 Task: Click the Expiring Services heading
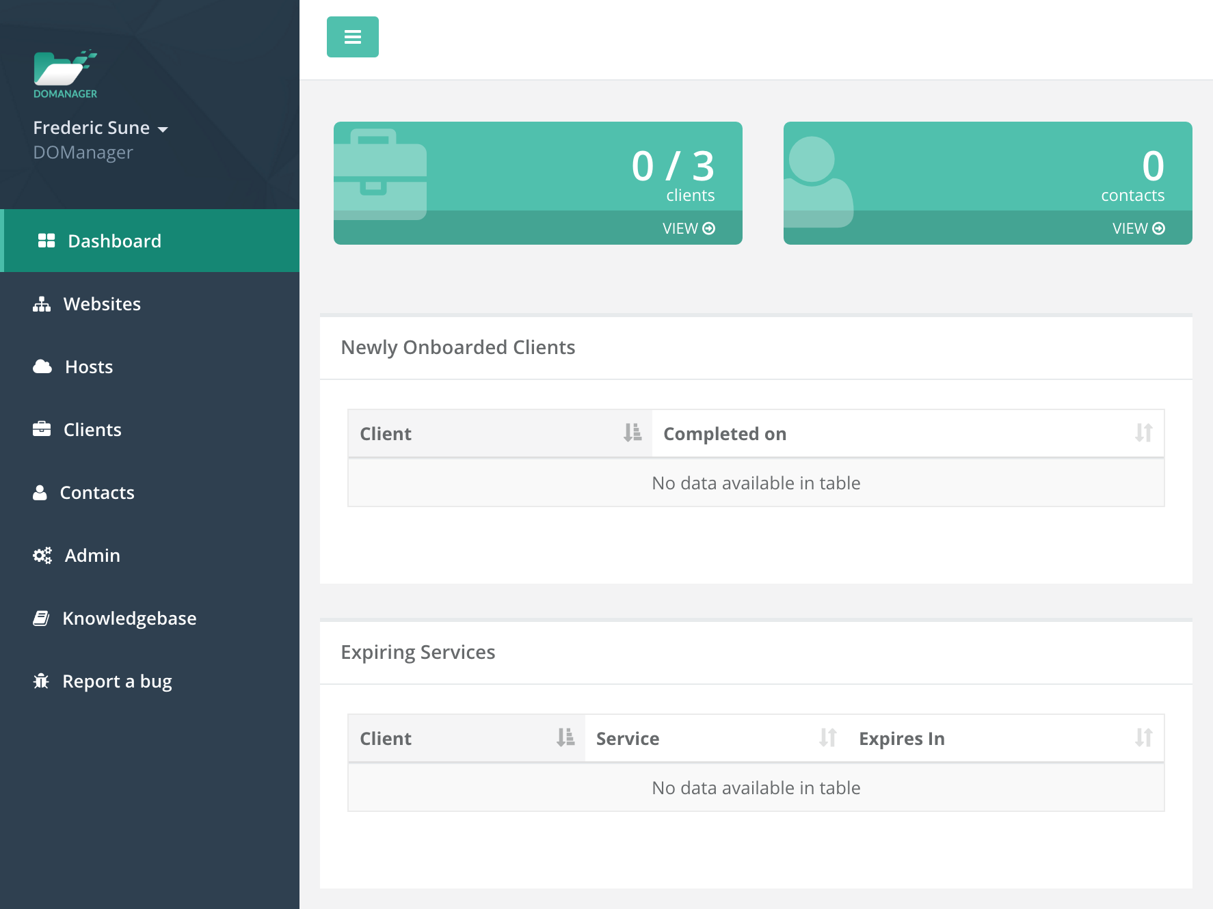[418, 652]
